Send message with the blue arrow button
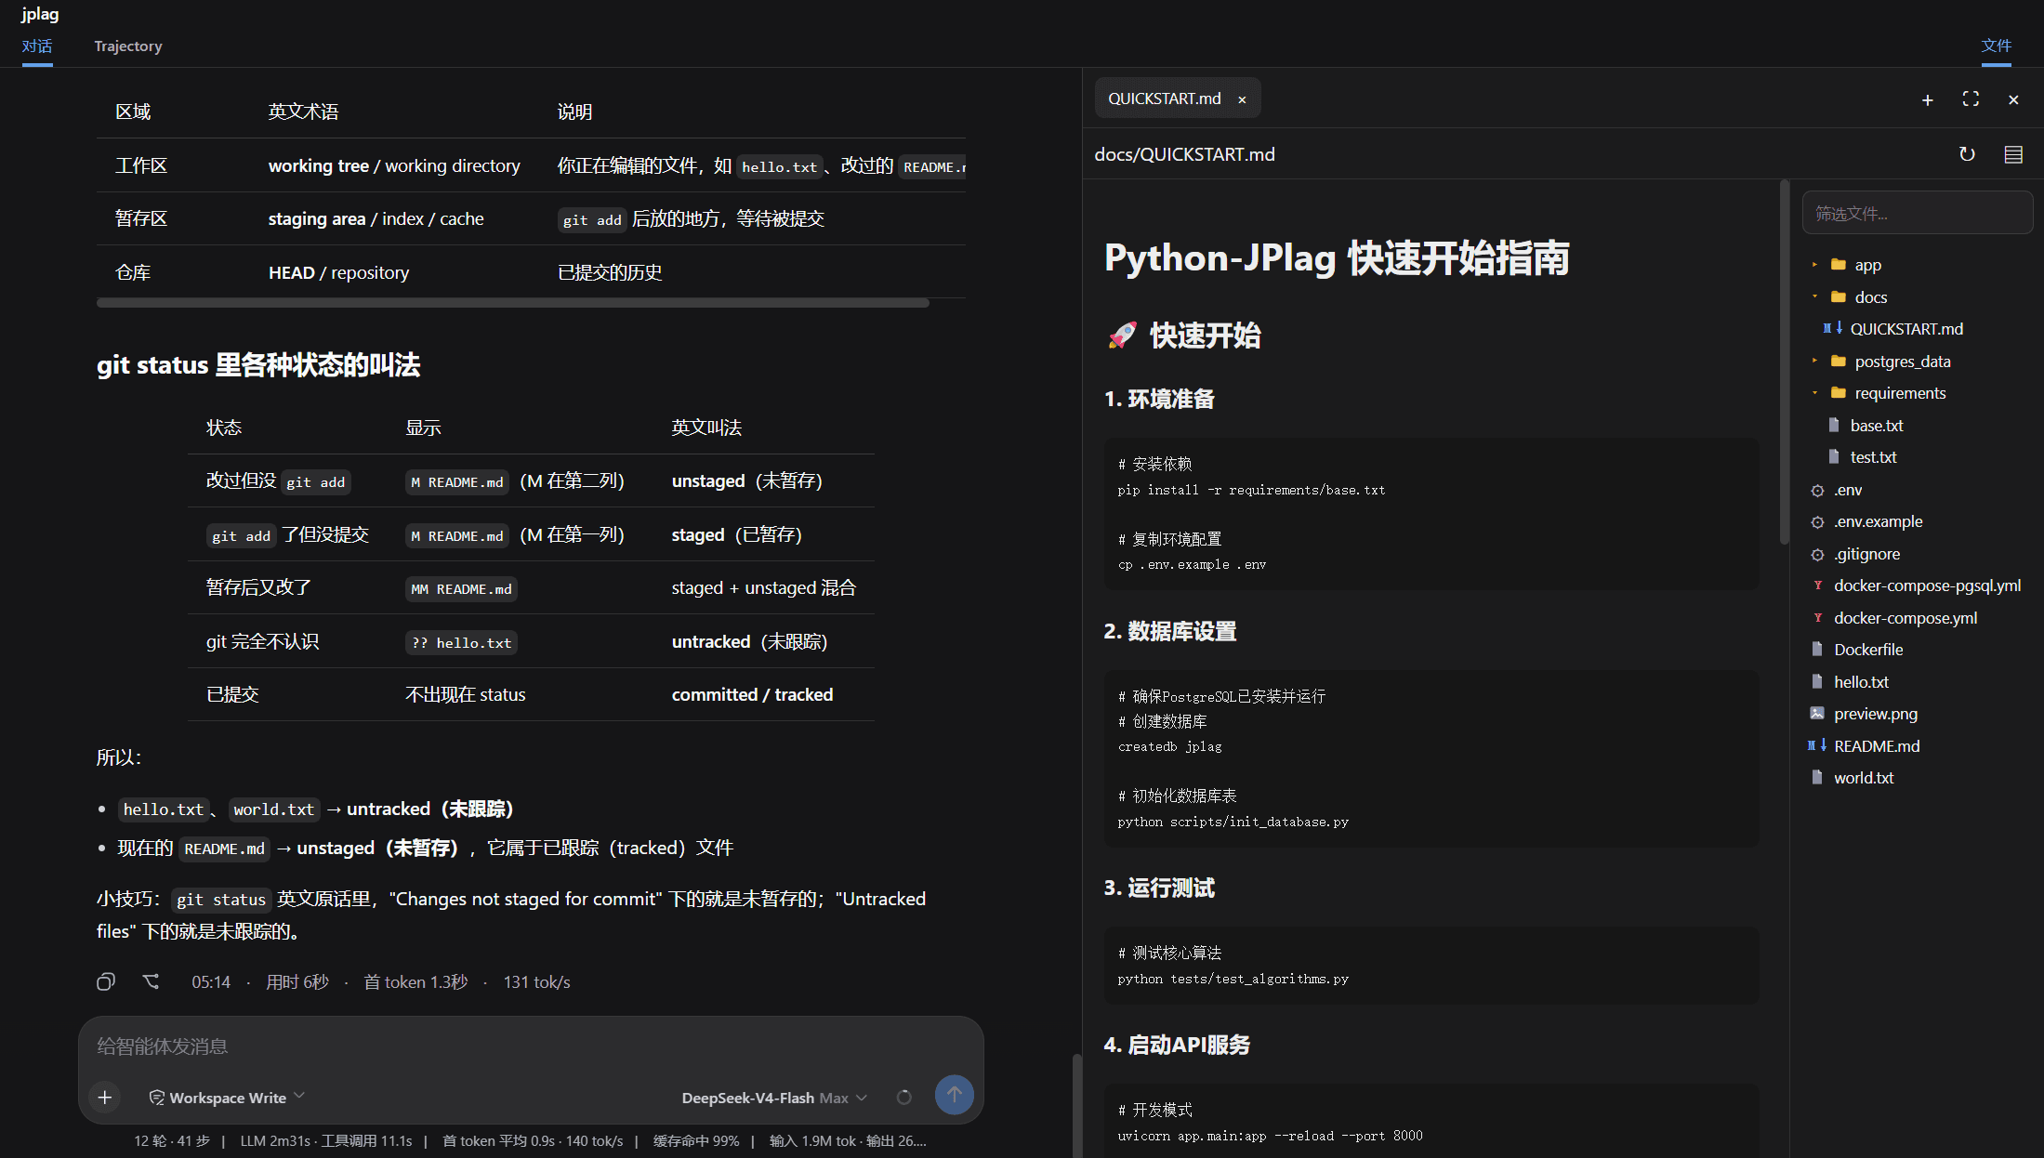Screen dimensions: 2044x1158 954,1095
